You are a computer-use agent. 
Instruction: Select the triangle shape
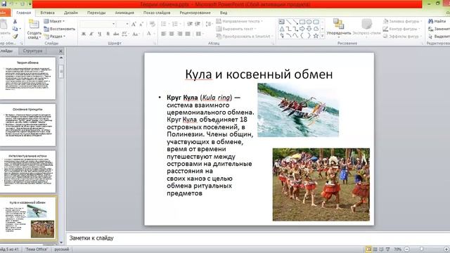[281, 29]
